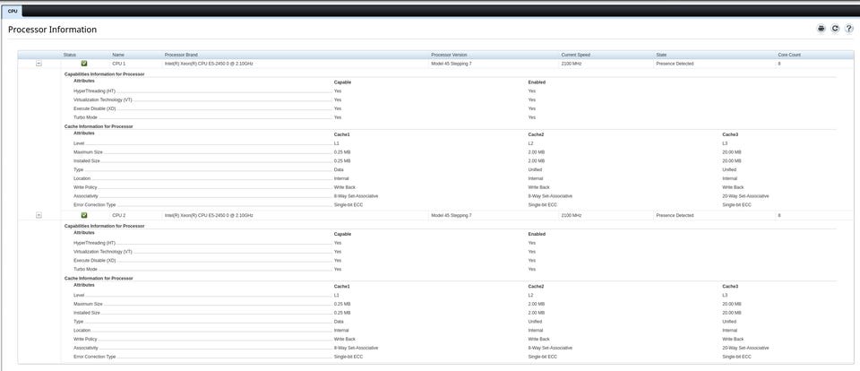Image resolution: width=860 pixels, height=371 pixels.
Task: Click CPU 1 'Associativity' cache attribute
Action: 86,196
